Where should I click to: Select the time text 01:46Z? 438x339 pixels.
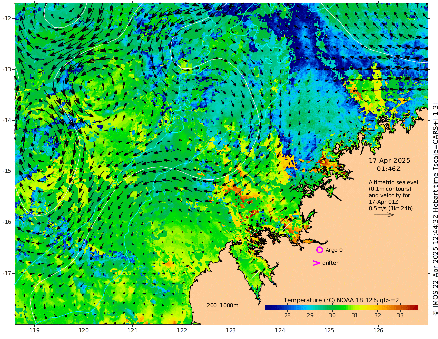389,169
